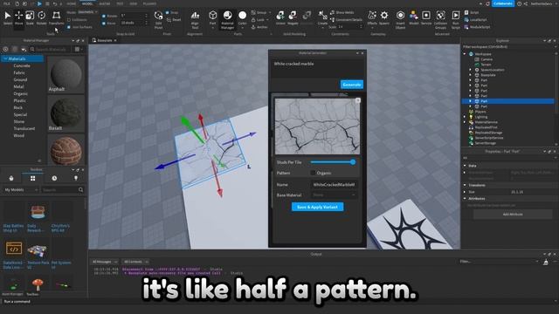Click the Collaborate button

(x=503, y=3)
